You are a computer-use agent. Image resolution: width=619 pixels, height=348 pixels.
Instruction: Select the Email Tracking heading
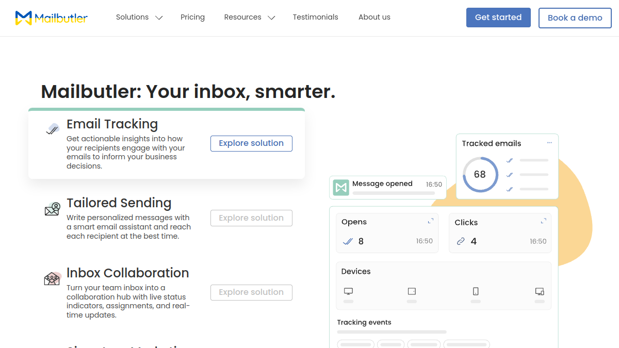[x=112, y=124]
